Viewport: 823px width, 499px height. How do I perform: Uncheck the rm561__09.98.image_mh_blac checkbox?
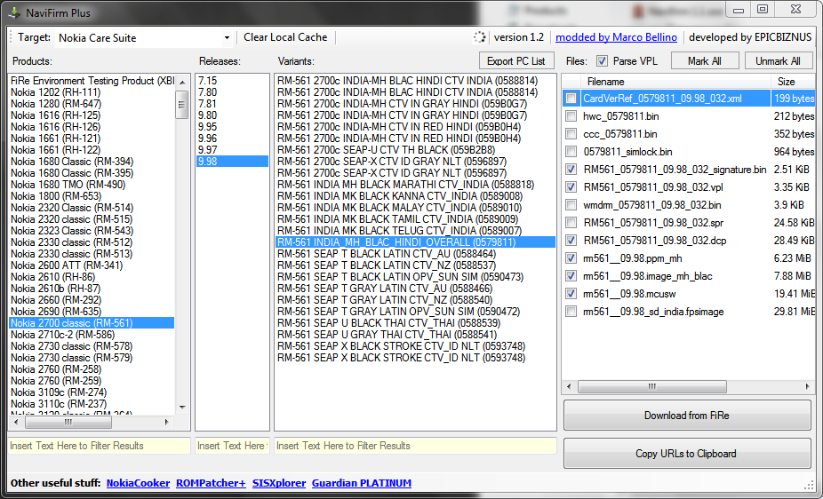(571, 276)
